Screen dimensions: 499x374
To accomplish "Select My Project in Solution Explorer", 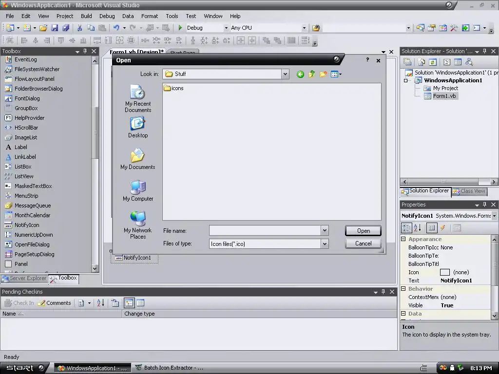I will click(x=445, y=88).
